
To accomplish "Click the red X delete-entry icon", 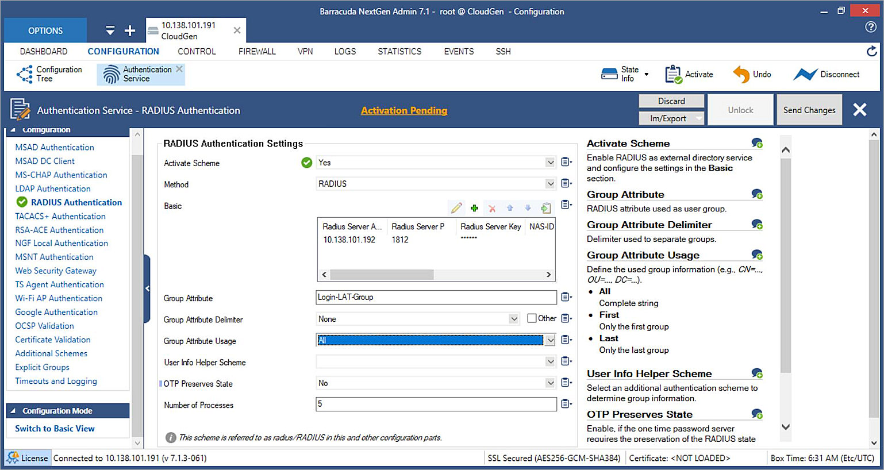I will [492, 209].
